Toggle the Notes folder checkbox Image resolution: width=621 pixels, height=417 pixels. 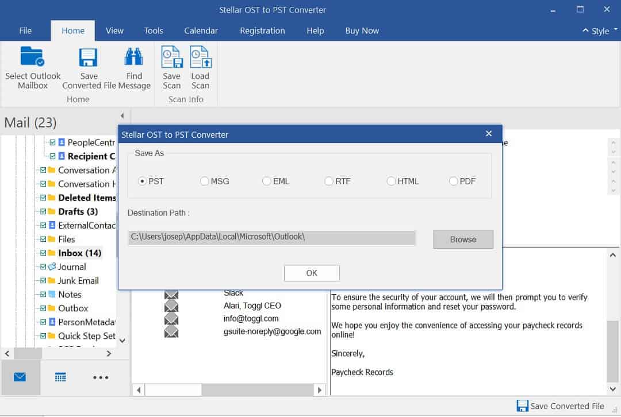tap(43, 294)
